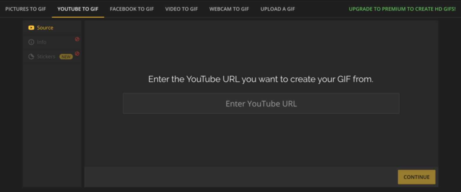Click the red blocked icon beside Info
Image resolution: width=461 pixels, height=192 pixels.
(x=77, y=39)
